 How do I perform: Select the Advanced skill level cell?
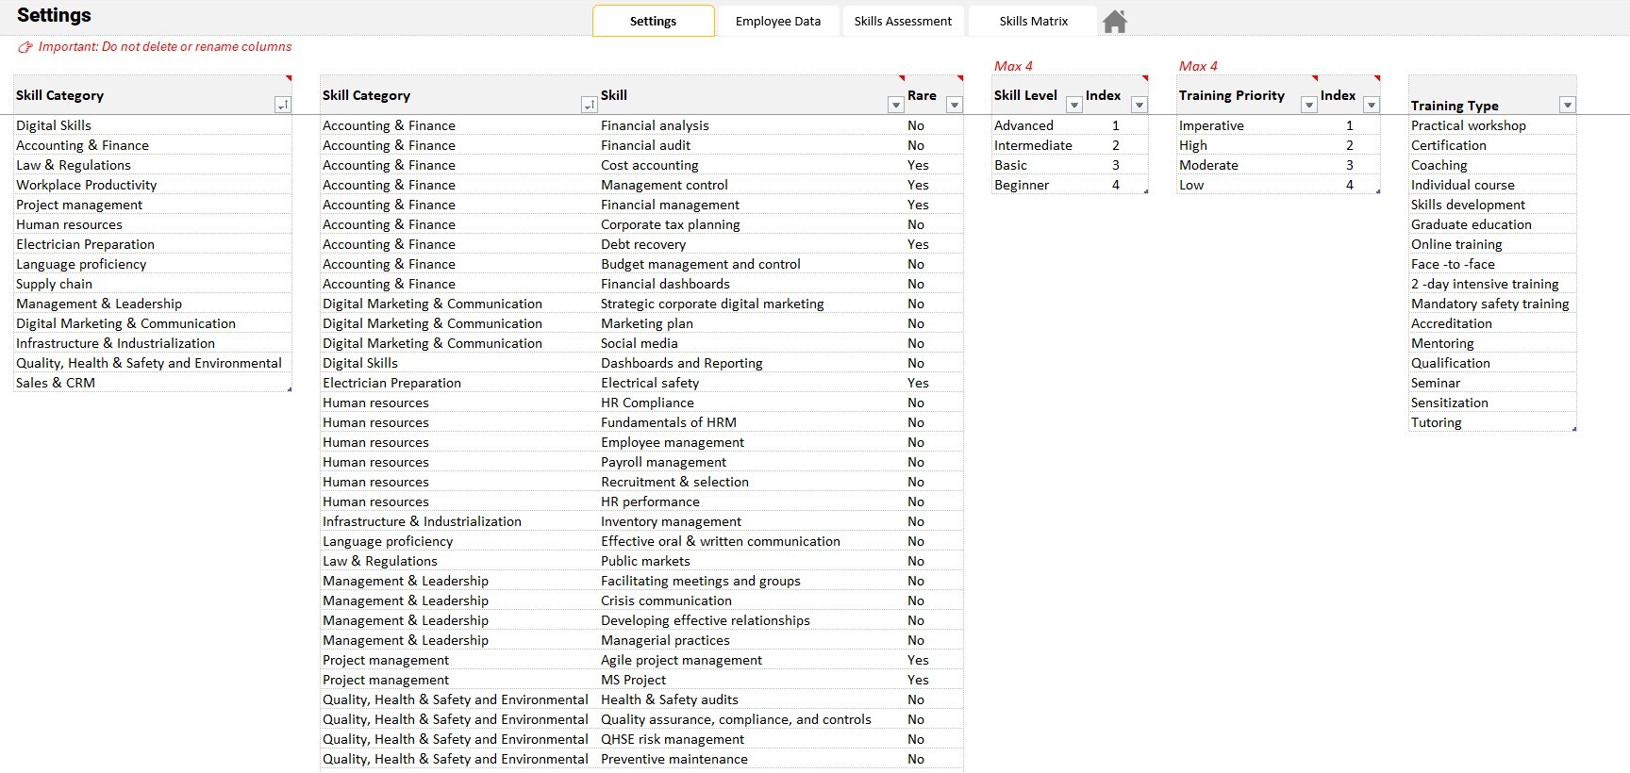[x=1037, y=125]
